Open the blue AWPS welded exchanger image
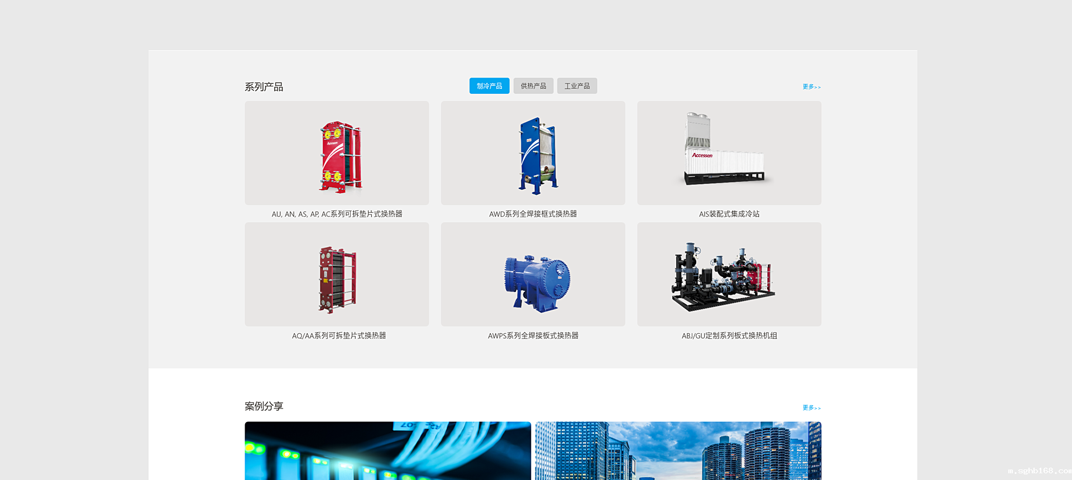The image size is (1072, 480). 533,275
